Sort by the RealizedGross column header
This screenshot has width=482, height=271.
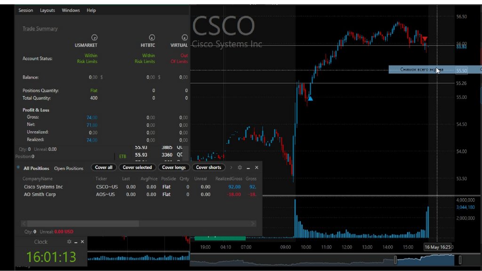pos(229,178)
